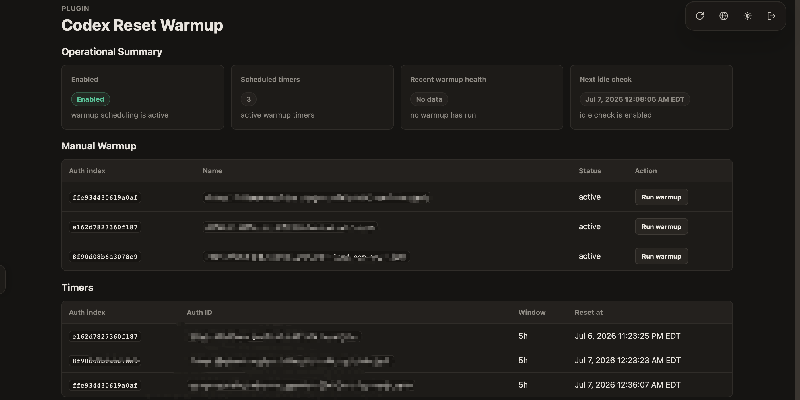Viewport: 800px width, 400px height.
Task: Select the scheduled timers count 3 badge
Action: [x=248, y=99]
